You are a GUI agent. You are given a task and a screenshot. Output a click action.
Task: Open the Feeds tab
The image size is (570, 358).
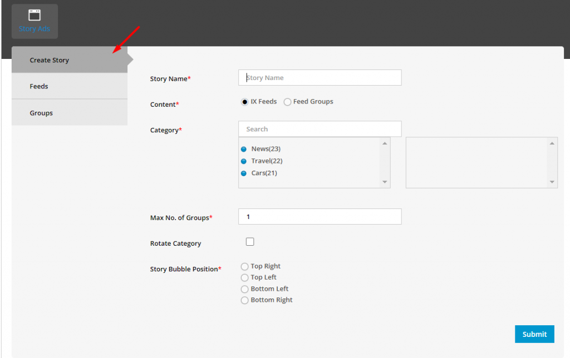click(x=70, y=86)
